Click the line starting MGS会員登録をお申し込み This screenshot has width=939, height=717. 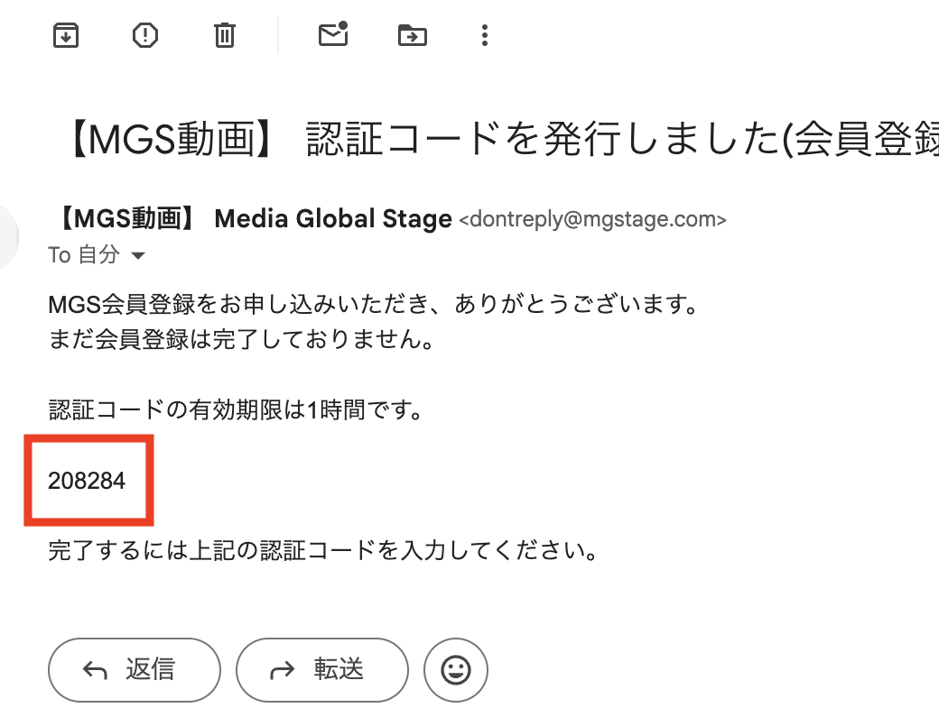click(x=374, y=305)
